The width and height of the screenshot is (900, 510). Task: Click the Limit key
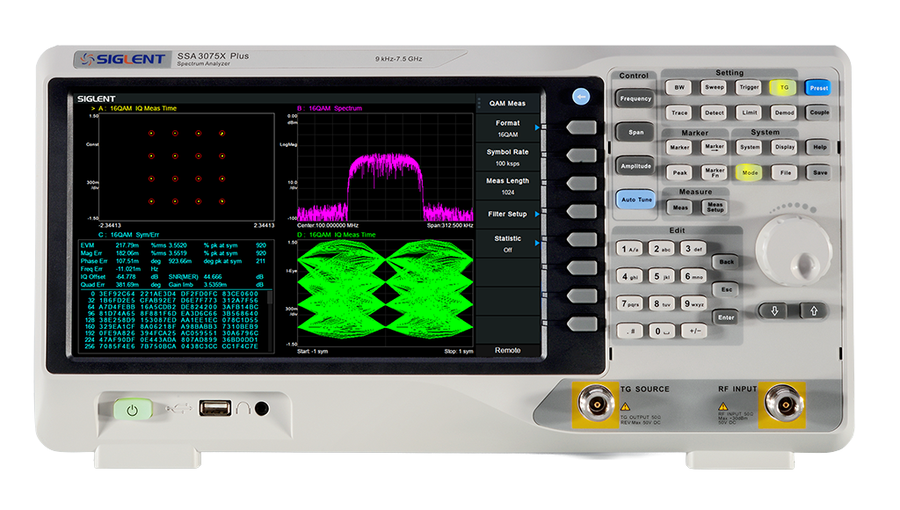pos(749,113)
